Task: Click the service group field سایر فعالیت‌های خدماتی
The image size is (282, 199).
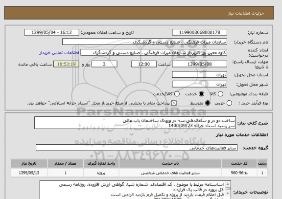Action: [x=137, y=148]
